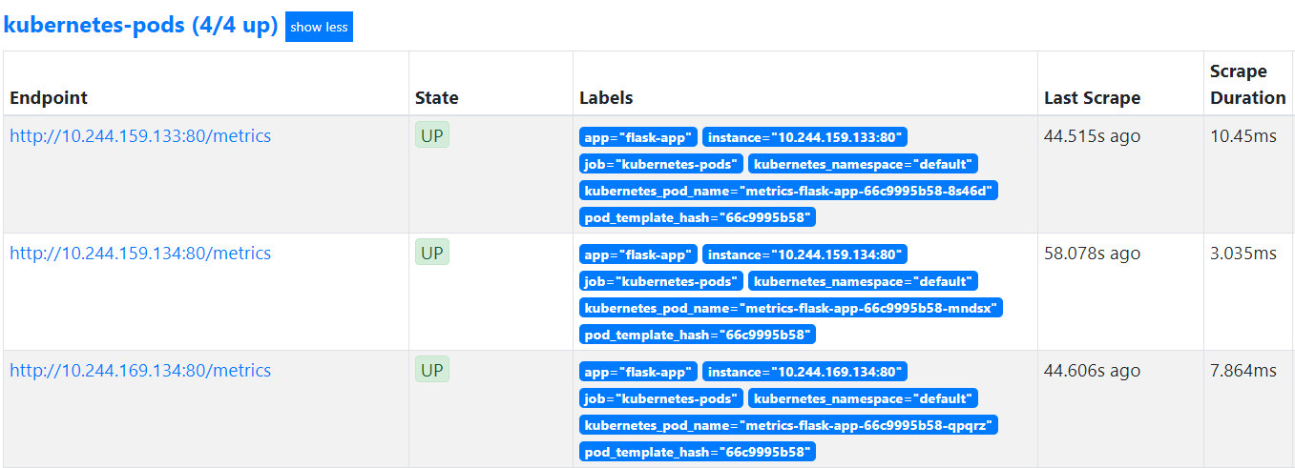Open the 10.244.159.134:80 metrics endpoint link
Viewport: 1295px width, 468px height.
click(140, 254)
